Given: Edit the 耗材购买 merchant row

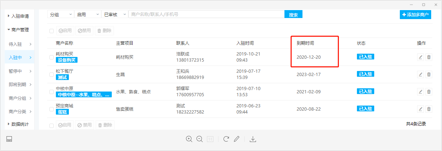Looking at the screenshot, I should 420,57.
